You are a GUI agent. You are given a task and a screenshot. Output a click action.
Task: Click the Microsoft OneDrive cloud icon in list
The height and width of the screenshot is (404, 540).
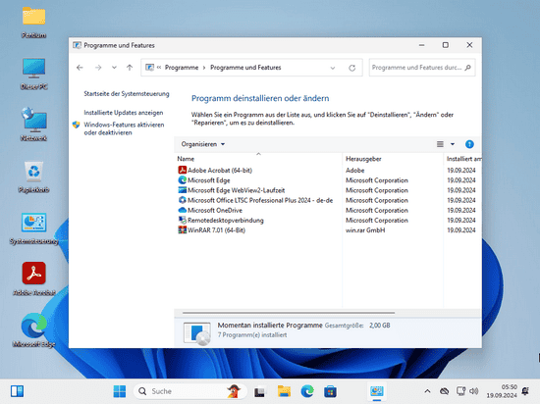click(183, 210)
